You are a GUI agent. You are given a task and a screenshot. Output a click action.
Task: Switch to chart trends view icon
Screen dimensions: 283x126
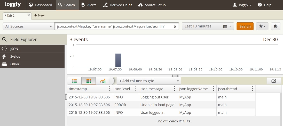click(103, 81)
